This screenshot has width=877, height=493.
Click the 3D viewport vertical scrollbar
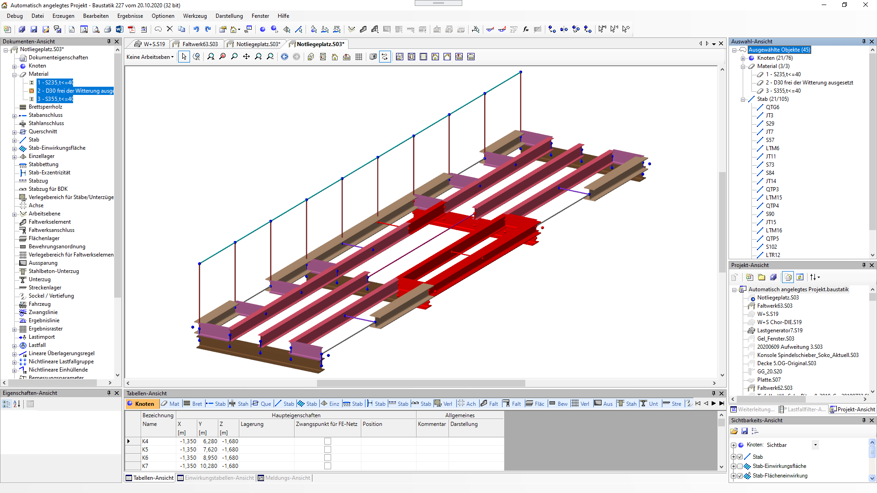[x=722, y=222]
